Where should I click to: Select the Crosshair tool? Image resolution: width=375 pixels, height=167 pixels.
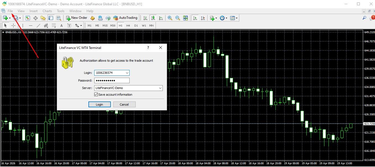click(x=13, y=25)
